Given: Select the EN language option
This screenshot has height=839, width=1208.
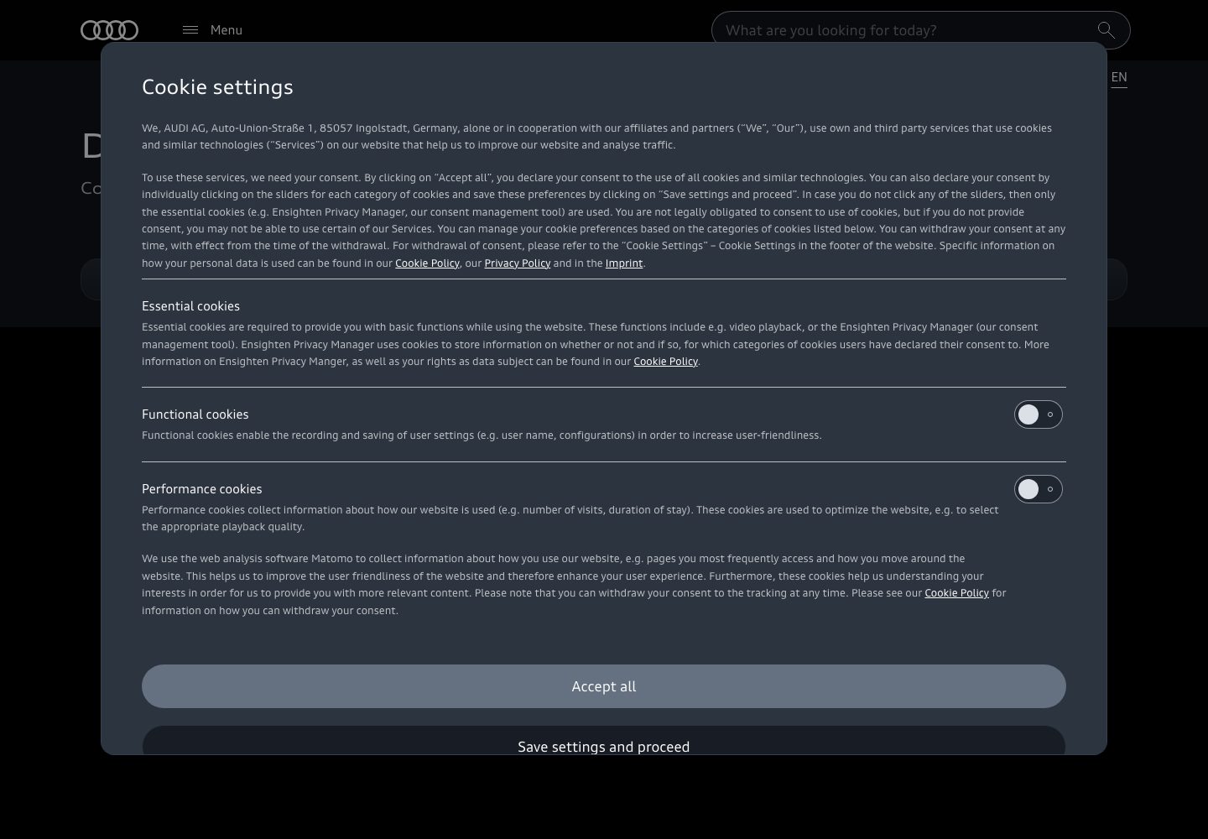Looking at the screenshot, I should 1119,77.
